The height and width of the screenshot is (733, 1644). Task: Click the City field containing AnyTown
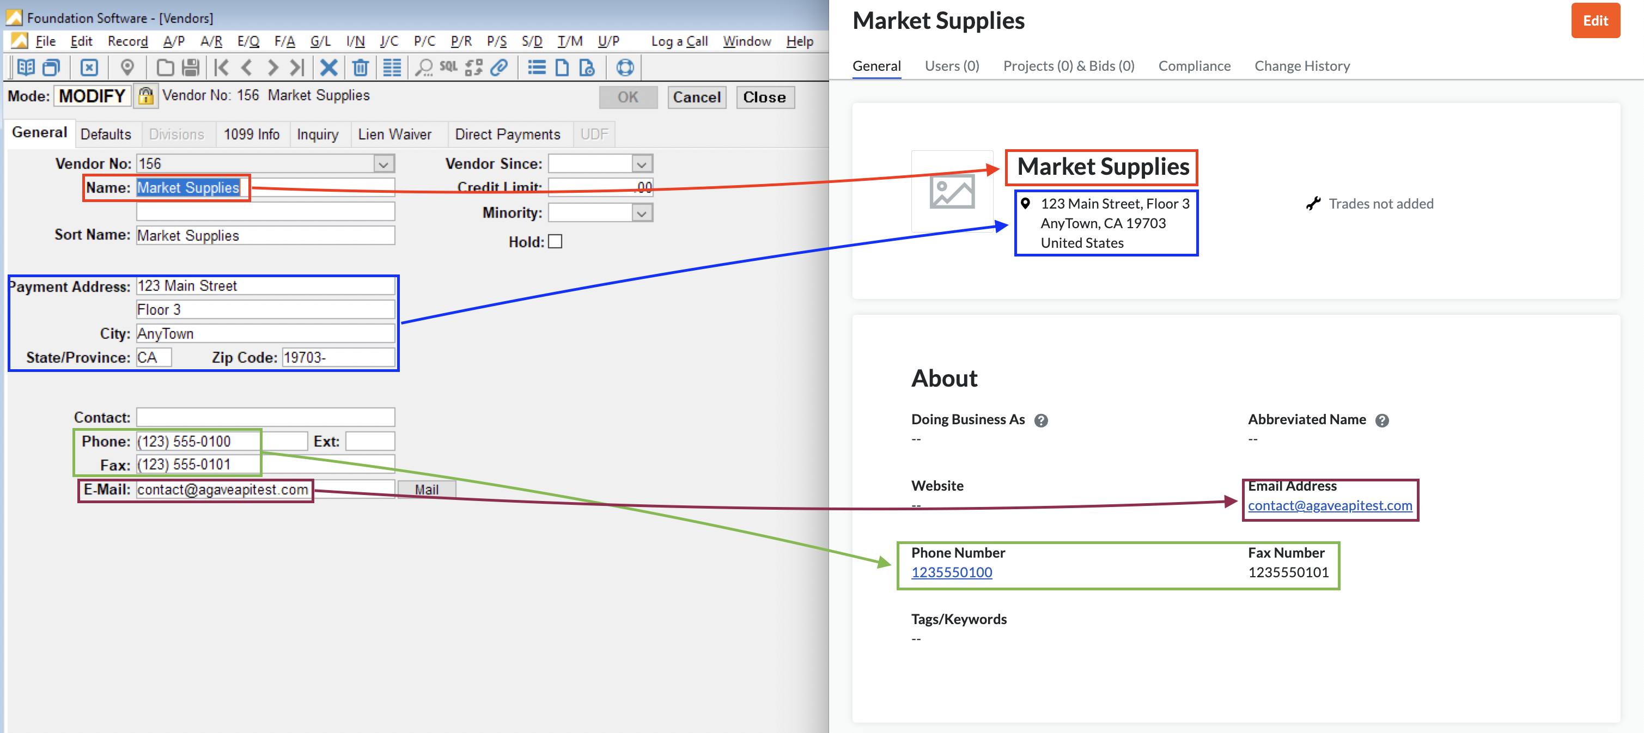tap(265, 334)
